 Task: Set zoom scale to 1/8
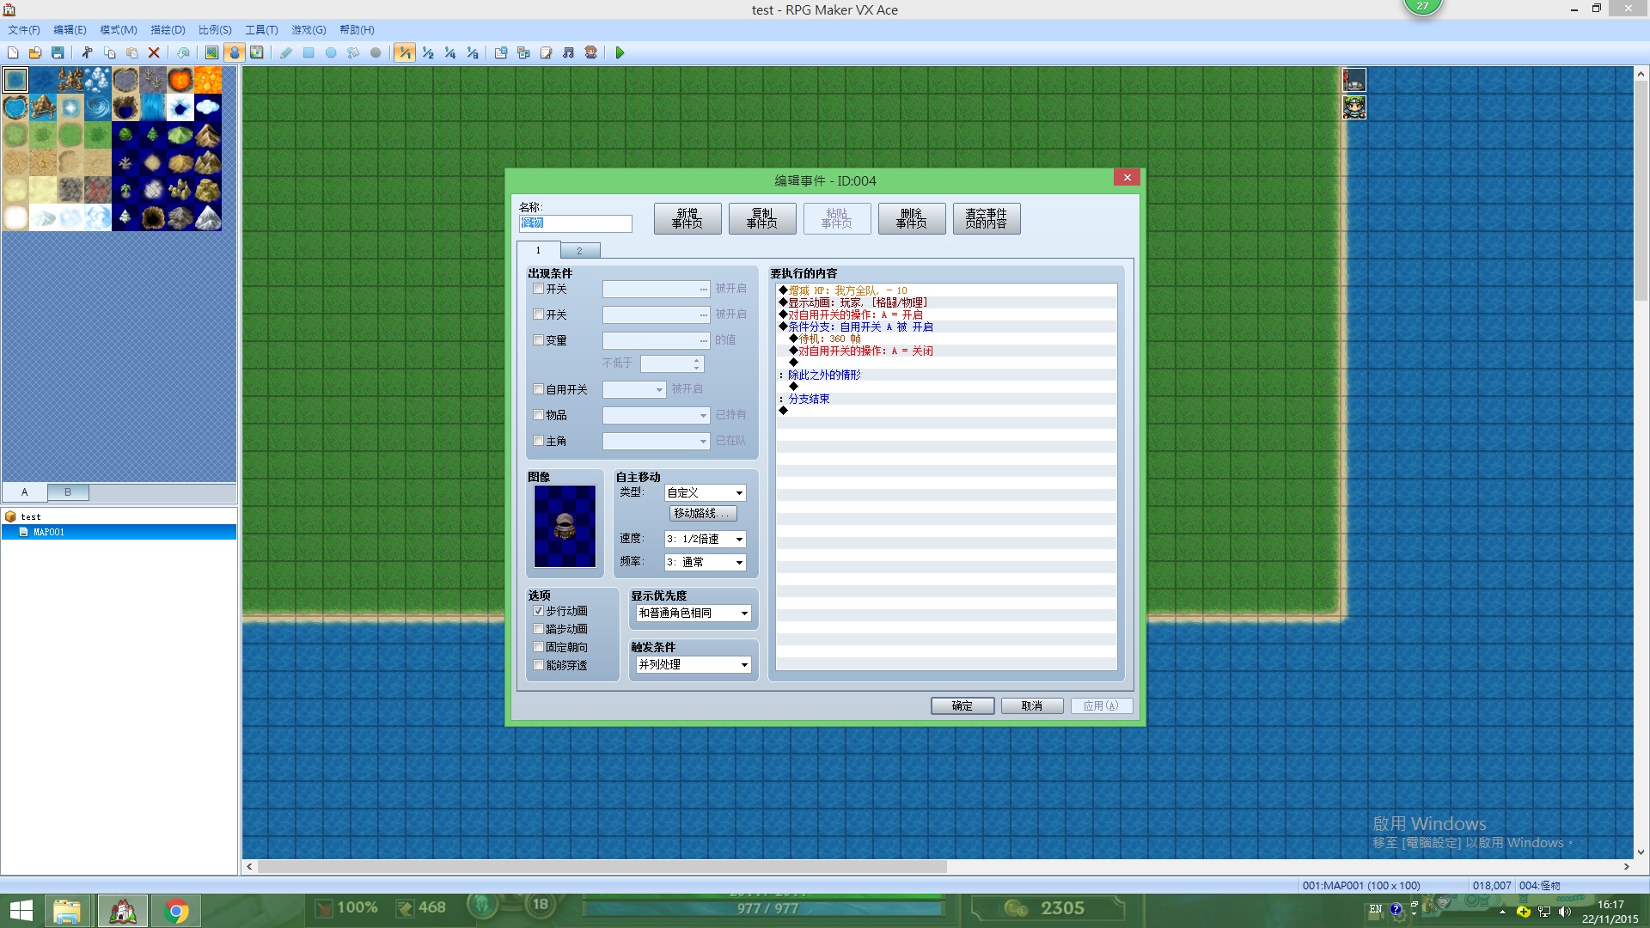pos(472,53)
